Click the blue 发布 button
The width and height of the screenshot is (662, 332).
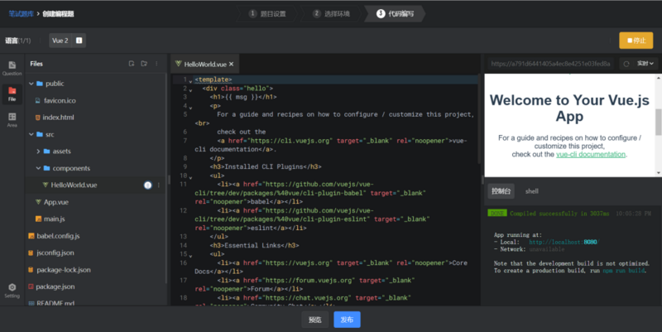pos(347,320)
